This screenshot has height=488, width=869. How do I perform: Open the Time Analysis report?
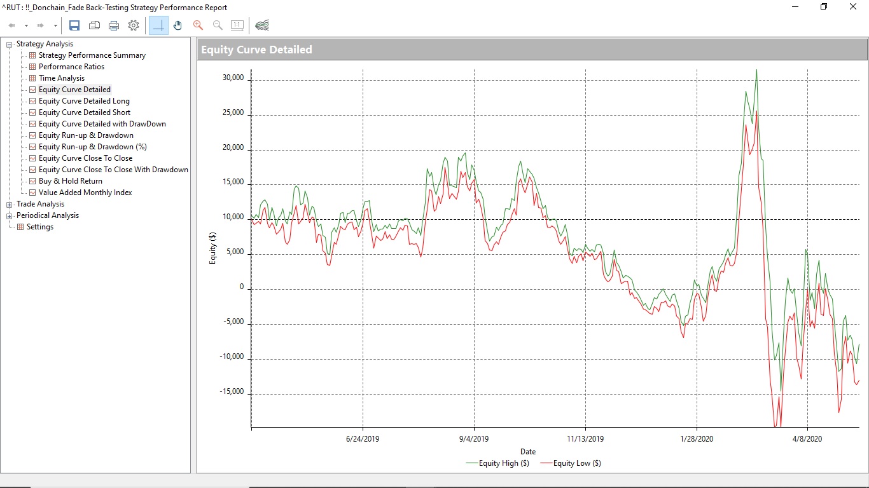click(62, 78)
